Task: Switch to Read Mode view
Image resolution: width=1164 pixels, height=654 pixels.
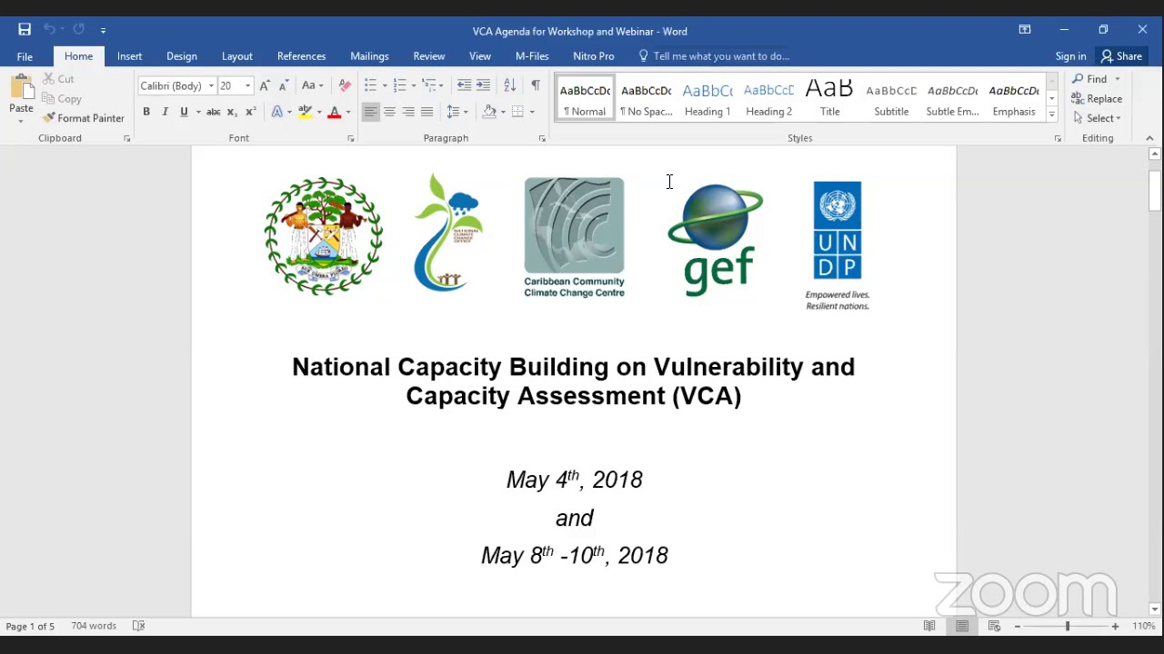Action: pyautogui.click(x=929, y=626)
